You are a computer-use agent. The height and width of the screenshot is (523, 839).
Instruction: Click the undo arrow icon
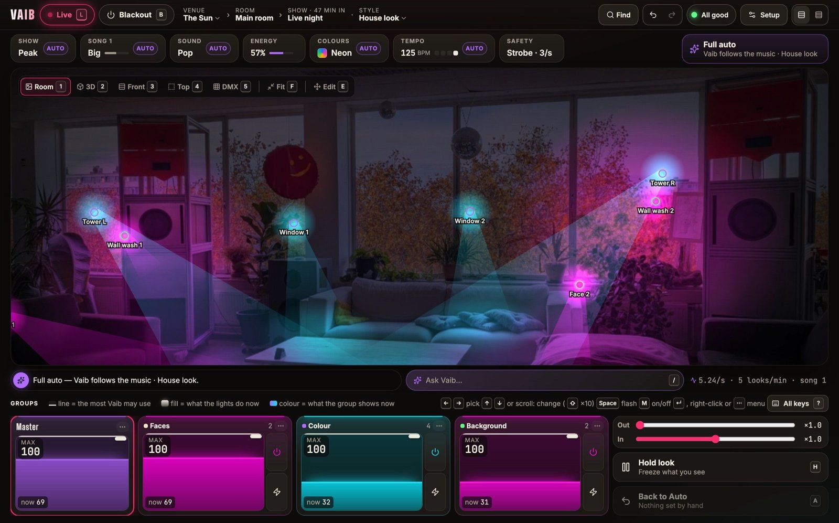pos(653,15)
